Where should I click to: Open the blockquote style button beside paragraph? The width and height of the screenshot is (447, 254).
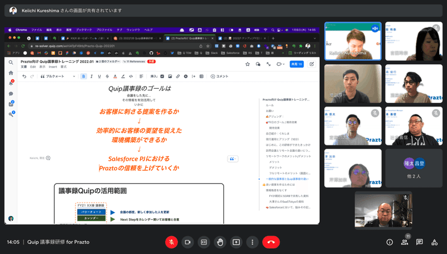[232, 159]
